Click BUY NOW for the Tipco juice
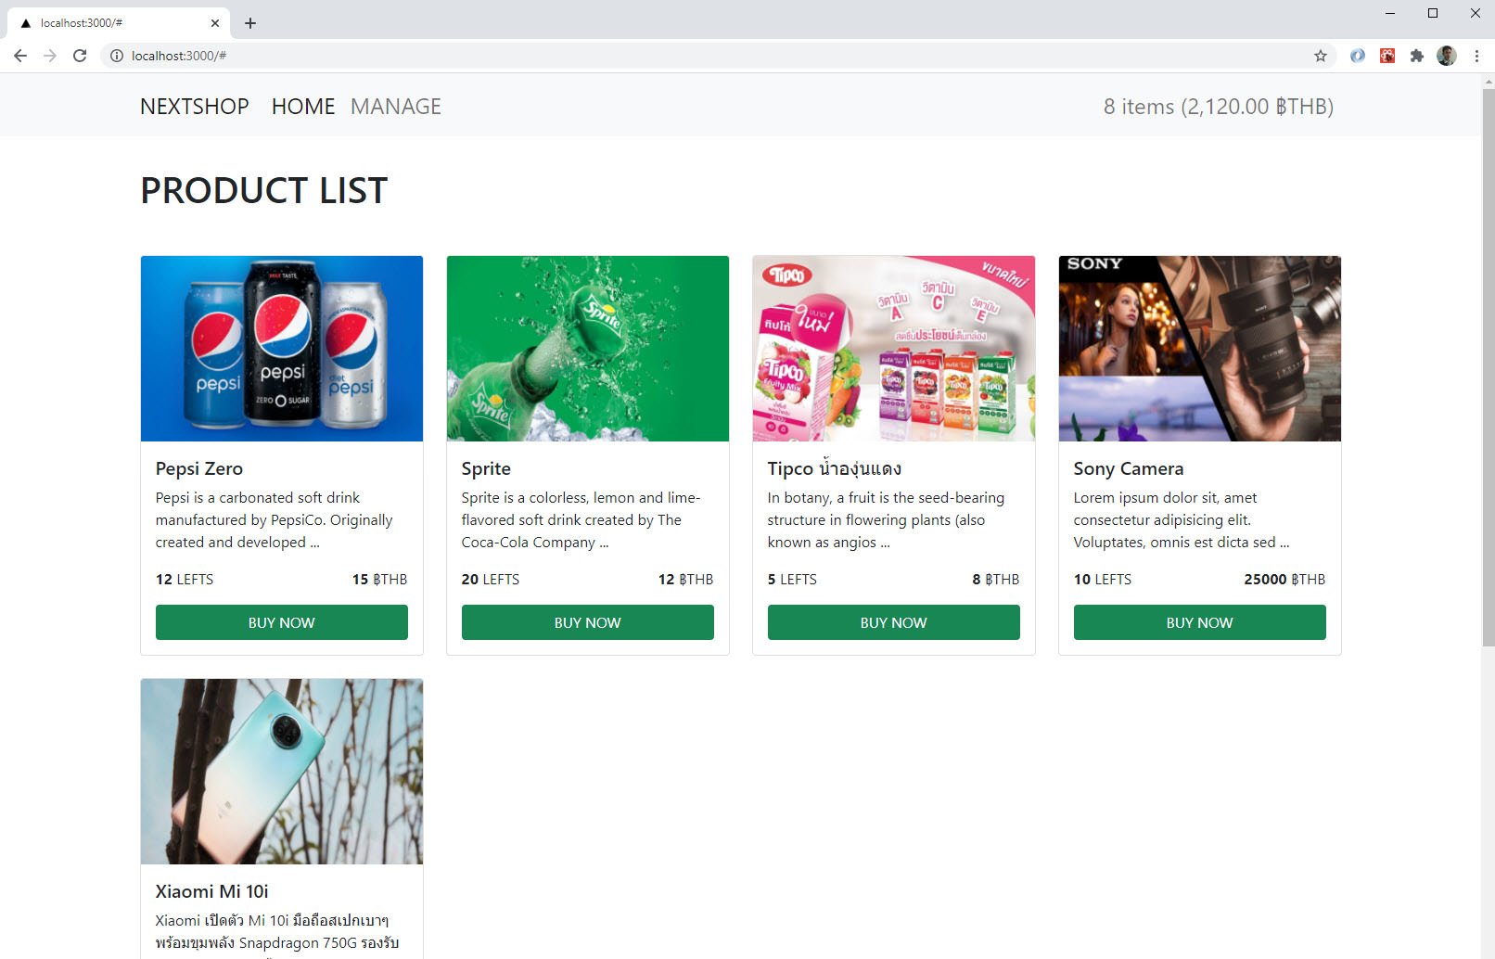This screenshot has width=1495, height=959. coord(894,622)
